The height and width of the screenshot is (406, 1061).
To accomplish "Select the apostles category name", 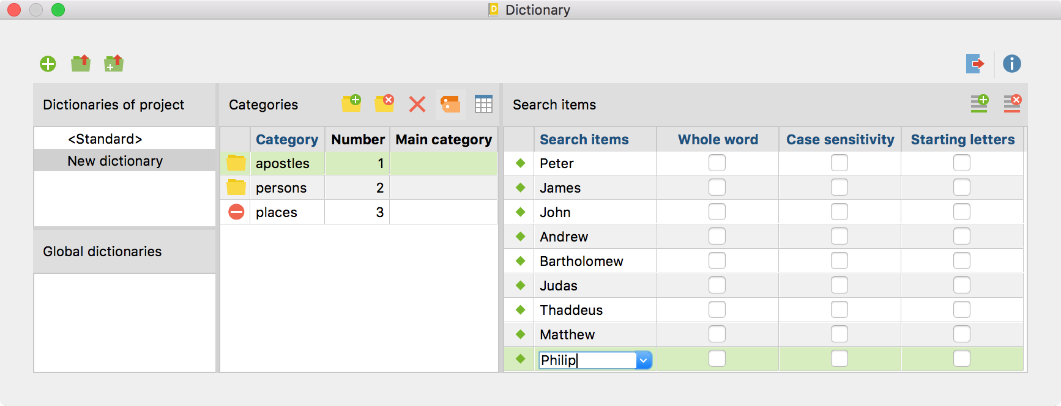I will tap(283, 163).
